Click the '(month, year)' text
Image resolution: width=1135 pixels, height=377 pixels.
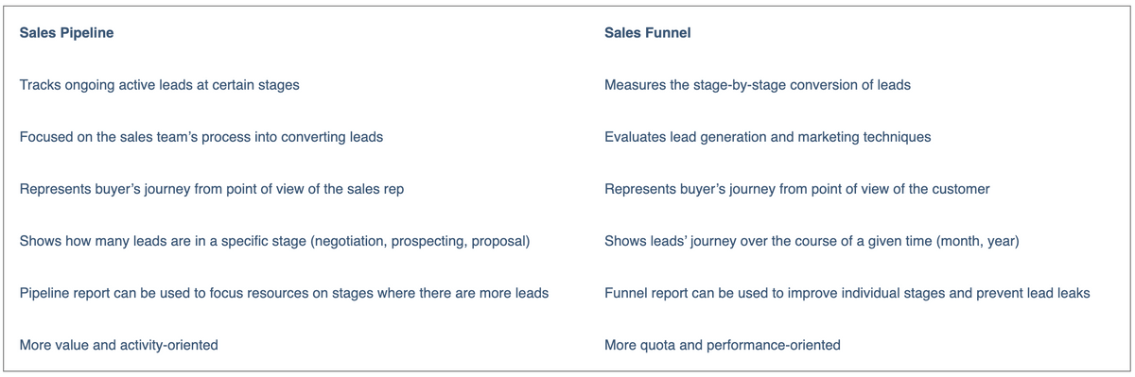[x=978, y=241]
